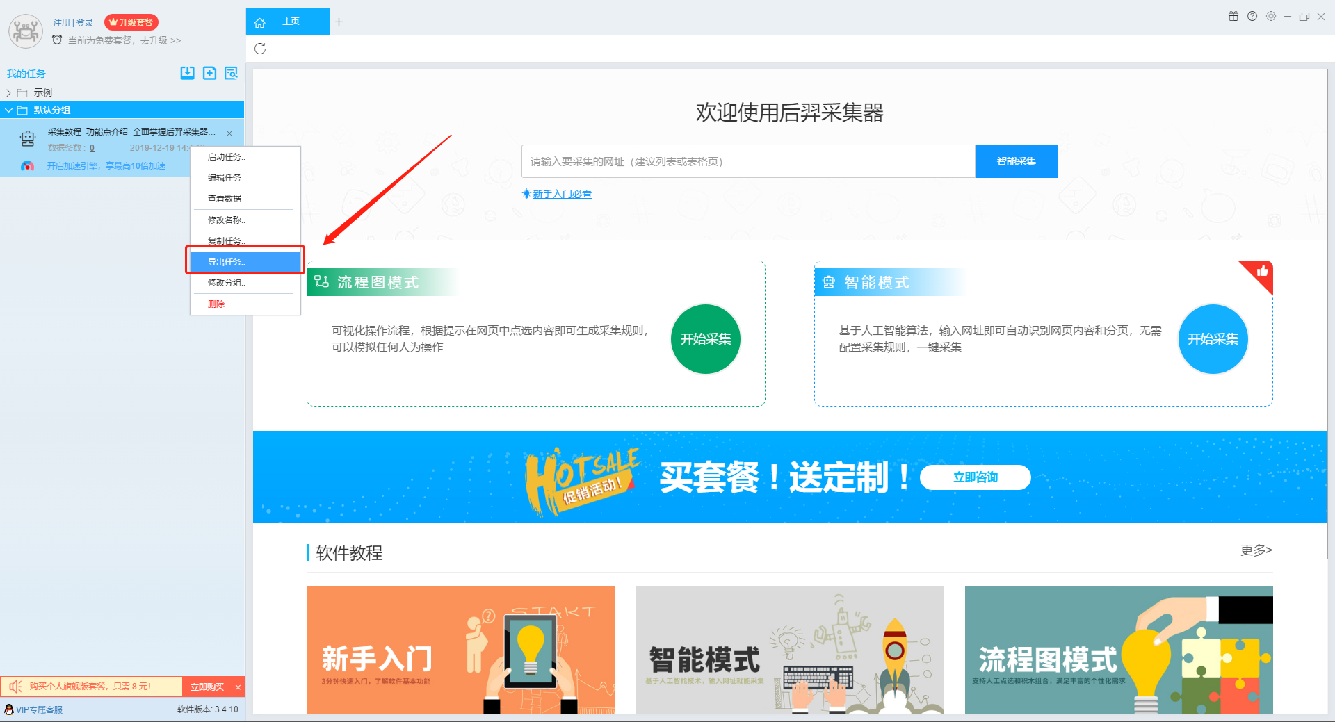Viewport: 1335px width, 722px height.
Task: Click the X to remove the 采集教程 task
Action: pyautogui.click(x=229, y=133)
